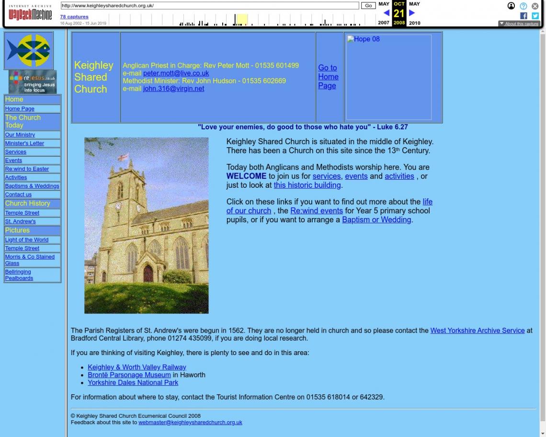Open Brontë Parsonage Museum link

click(x=129, y=375)
